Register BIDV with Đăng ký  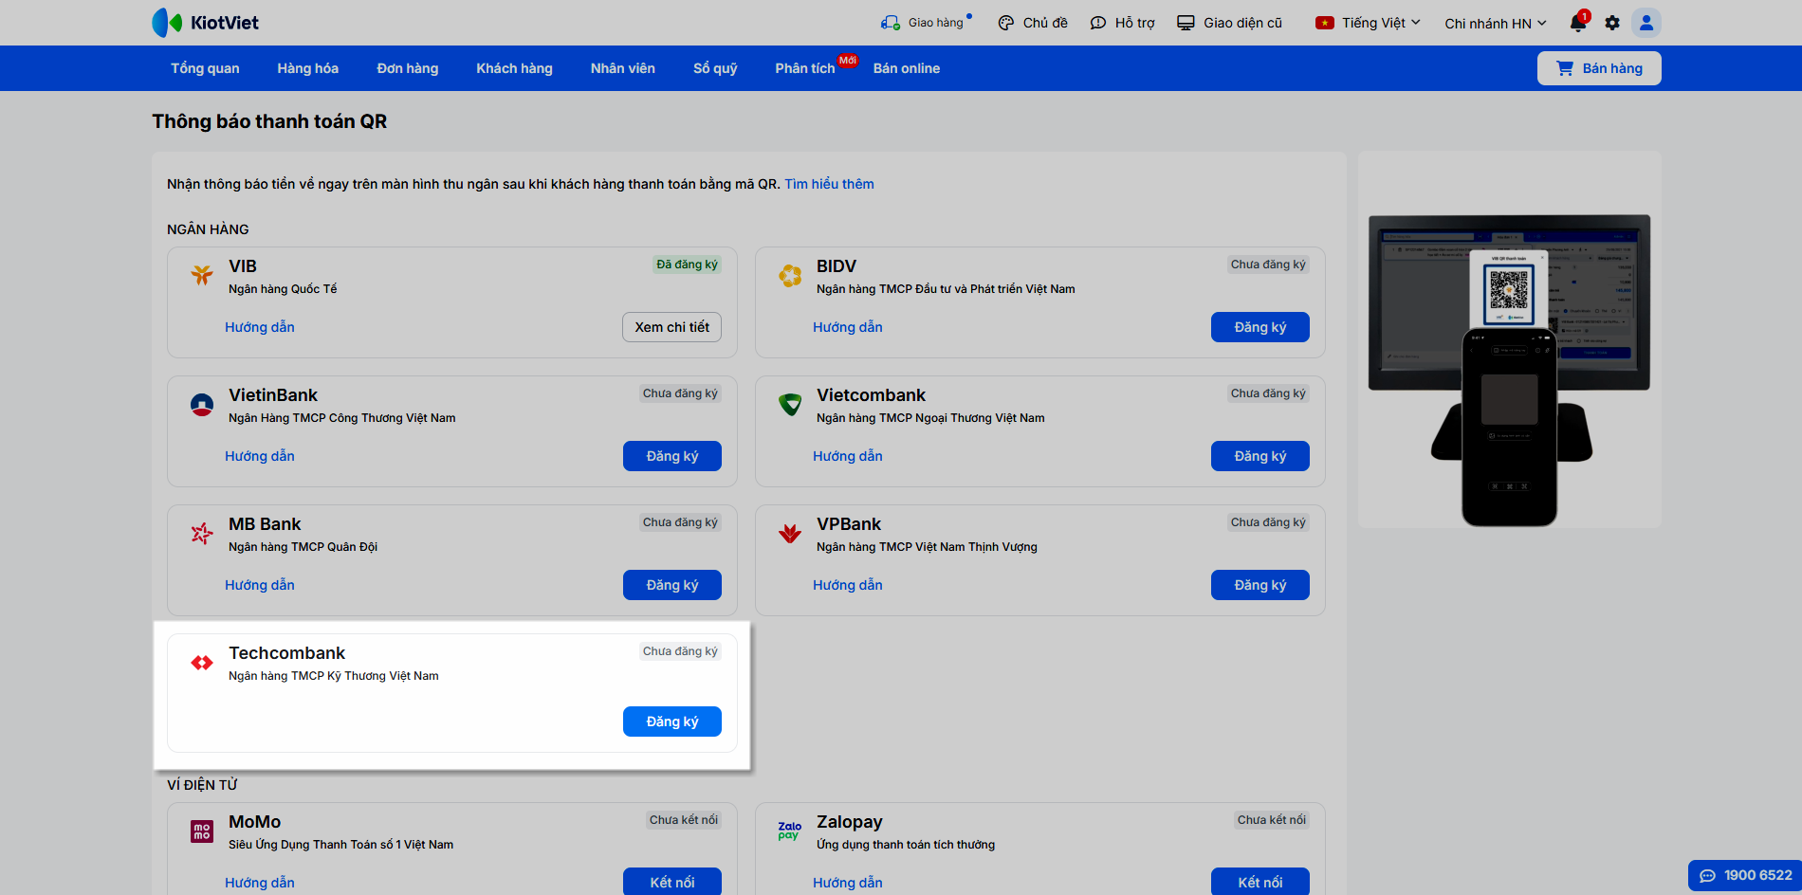1260,327
